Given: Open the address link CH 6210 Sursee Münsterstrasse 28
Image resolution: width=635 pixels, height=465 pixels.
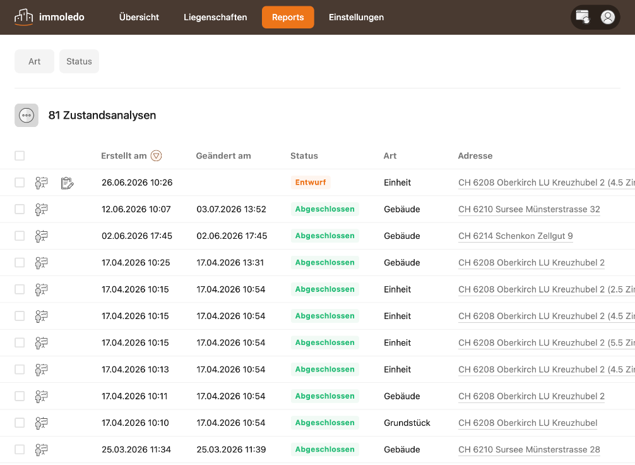Looking at the screenshot, I should point(529,450).
